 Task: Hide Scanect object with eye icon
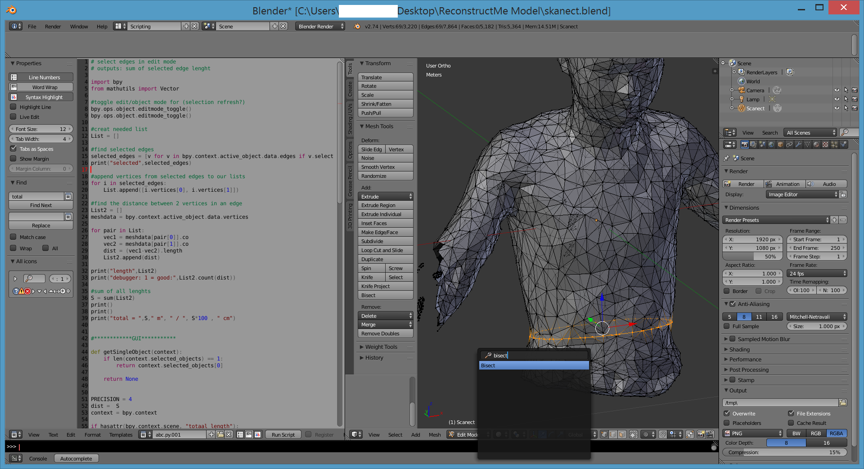click(837, 108)
